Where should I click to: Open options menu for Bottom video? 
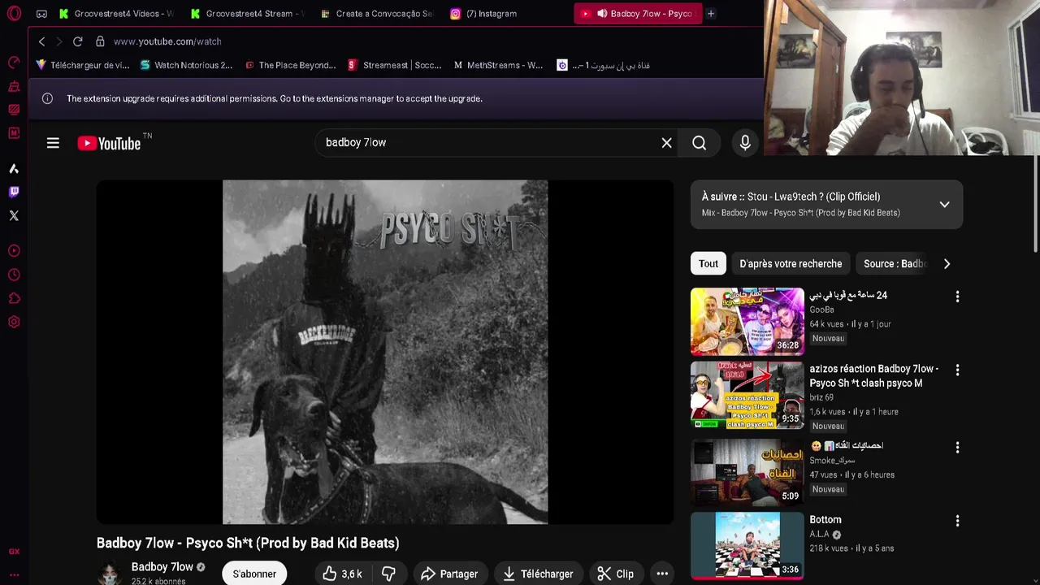click(x=957, y=521)
